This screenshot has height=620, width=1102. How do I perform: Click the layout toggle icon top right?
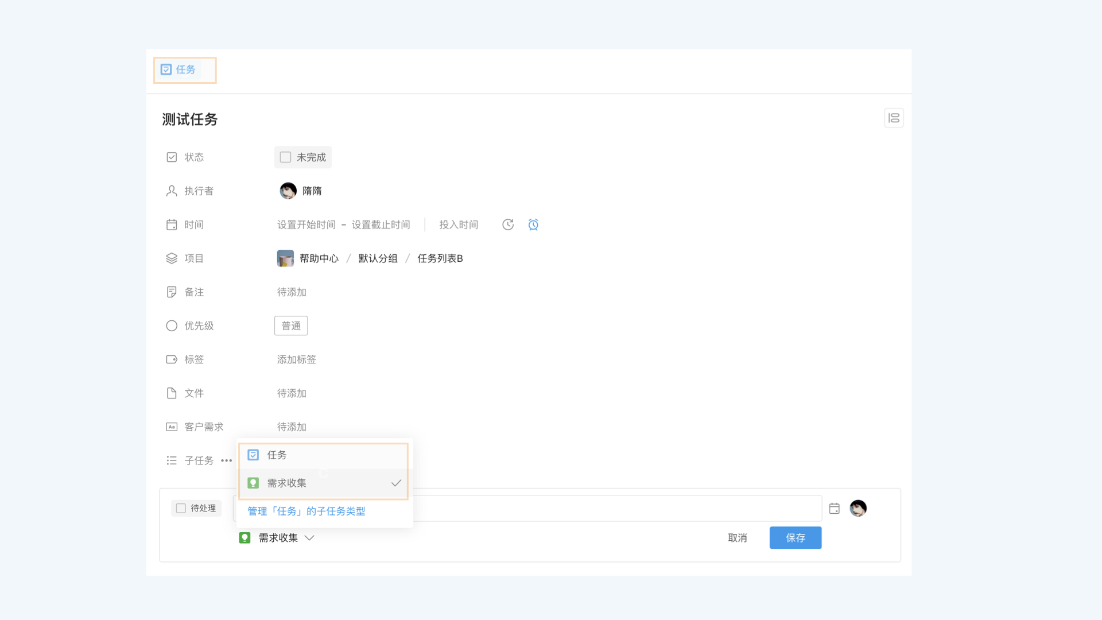click(894, 118)
